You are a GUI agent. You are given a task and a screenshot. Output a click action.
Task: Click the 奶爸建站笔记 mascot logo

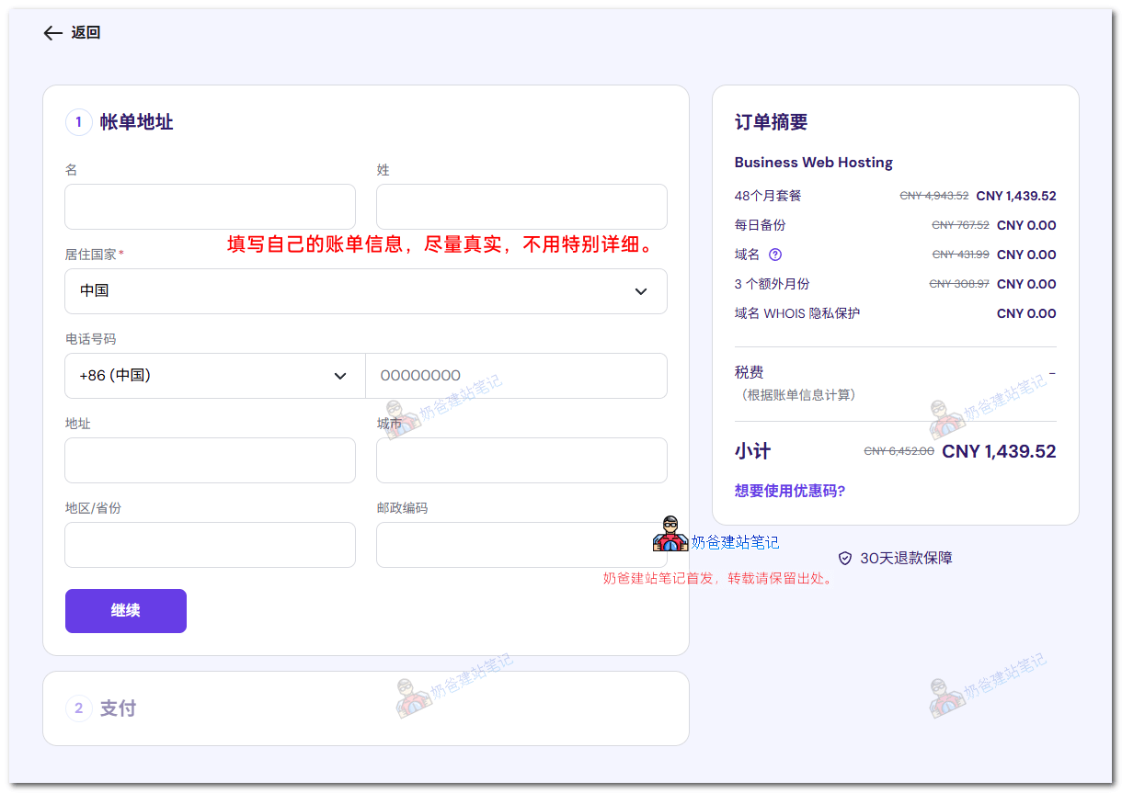pos(670,534)
